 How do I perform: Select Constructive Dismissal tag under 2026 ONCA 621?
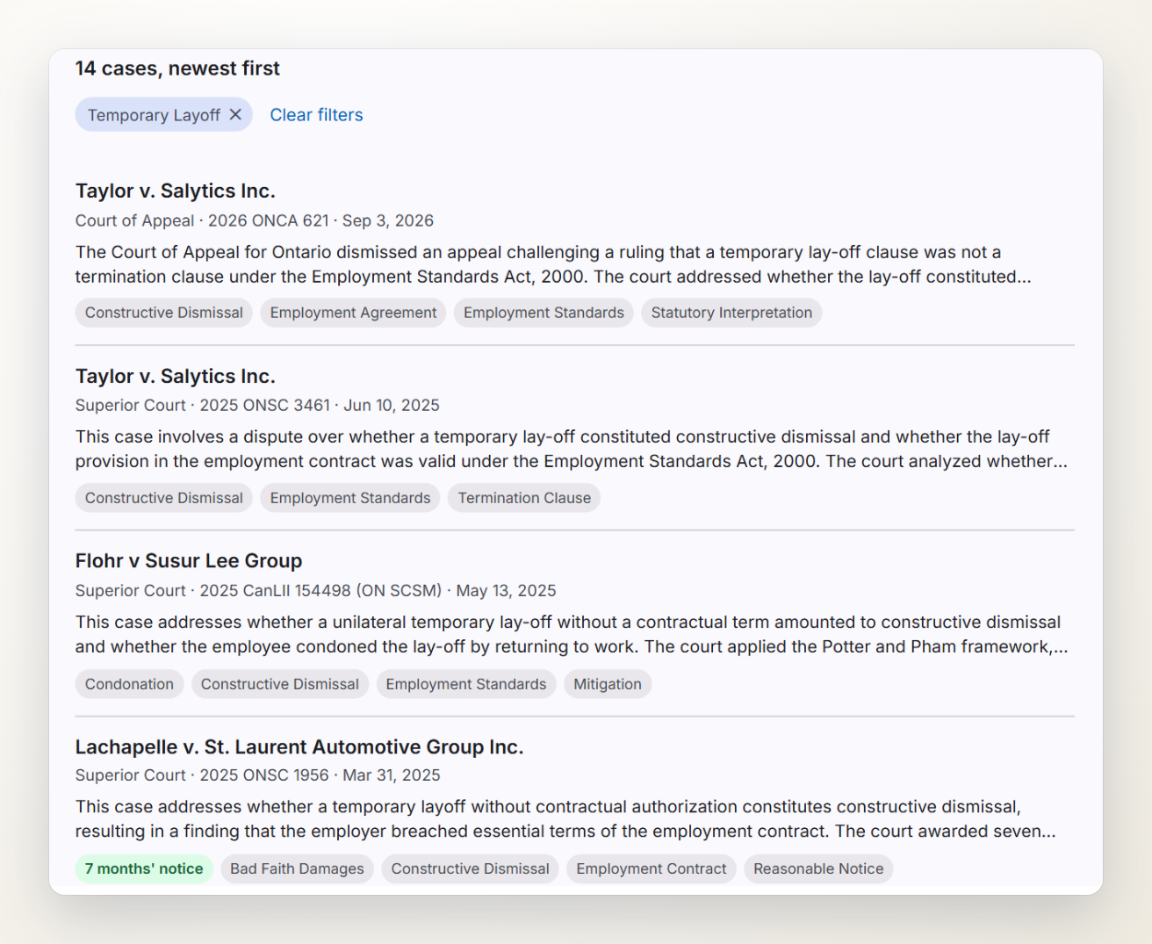[x=164, y=313]
